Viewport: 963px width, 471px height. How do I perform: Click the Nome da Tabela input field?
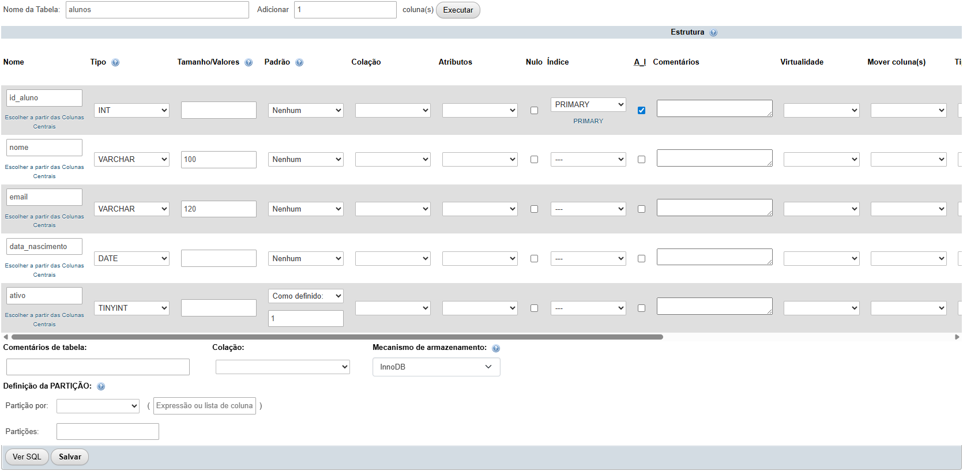[157, 10]
